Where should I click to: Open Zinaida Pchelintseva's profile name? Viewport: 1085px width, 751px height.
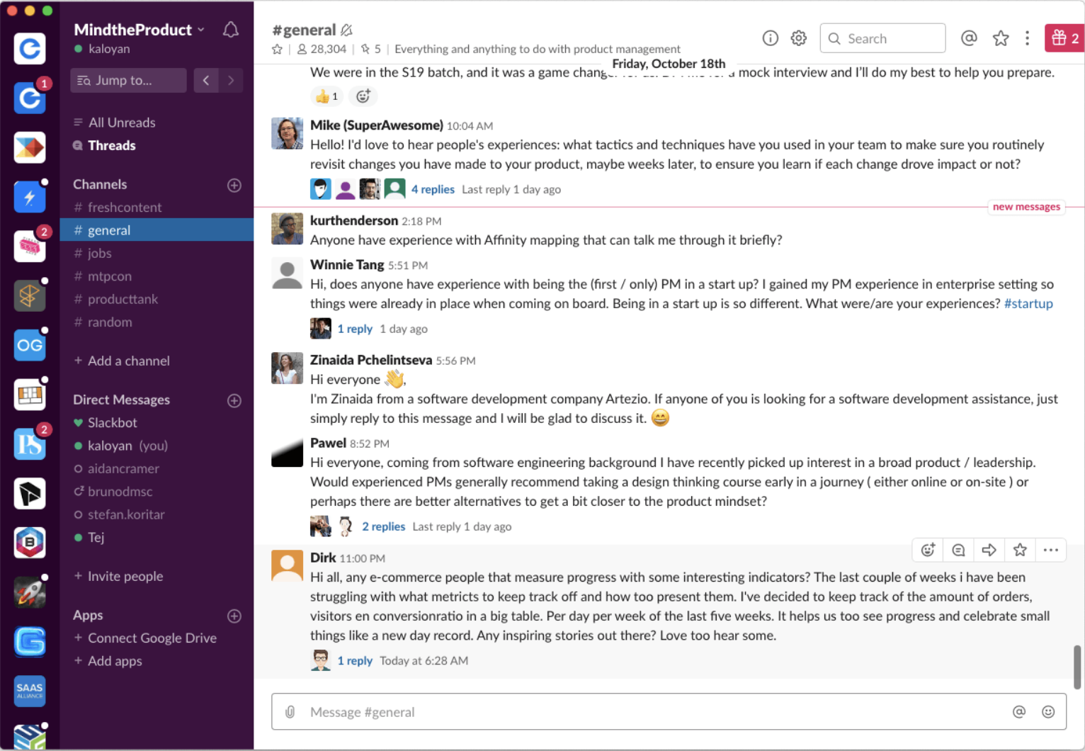point(371,360)
